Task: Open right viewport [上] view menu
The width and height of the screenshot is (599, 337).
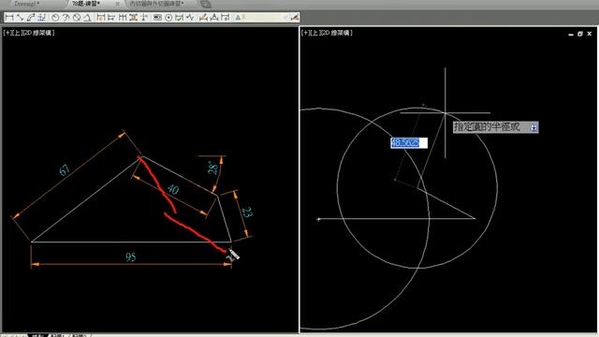Action: coord(315,33)
